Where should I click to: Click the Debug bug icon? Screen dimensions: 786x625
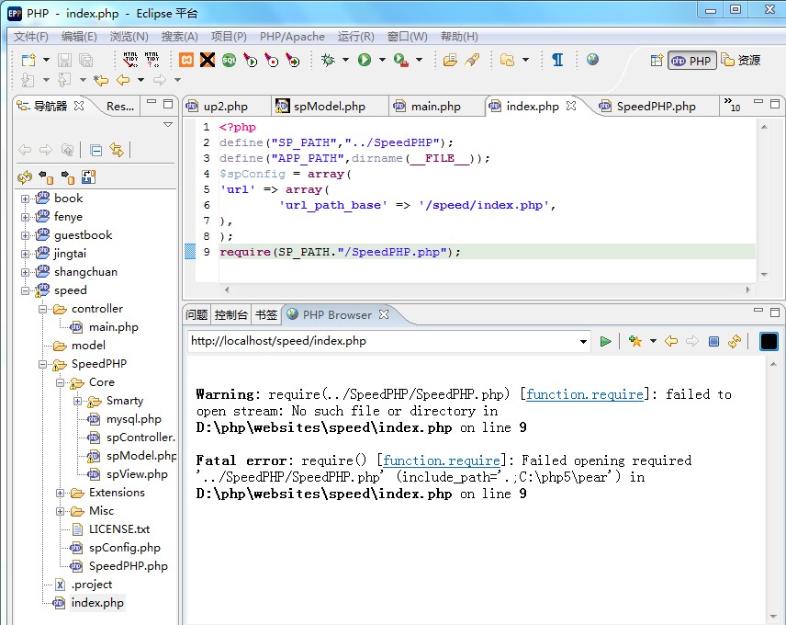point(328,60)
